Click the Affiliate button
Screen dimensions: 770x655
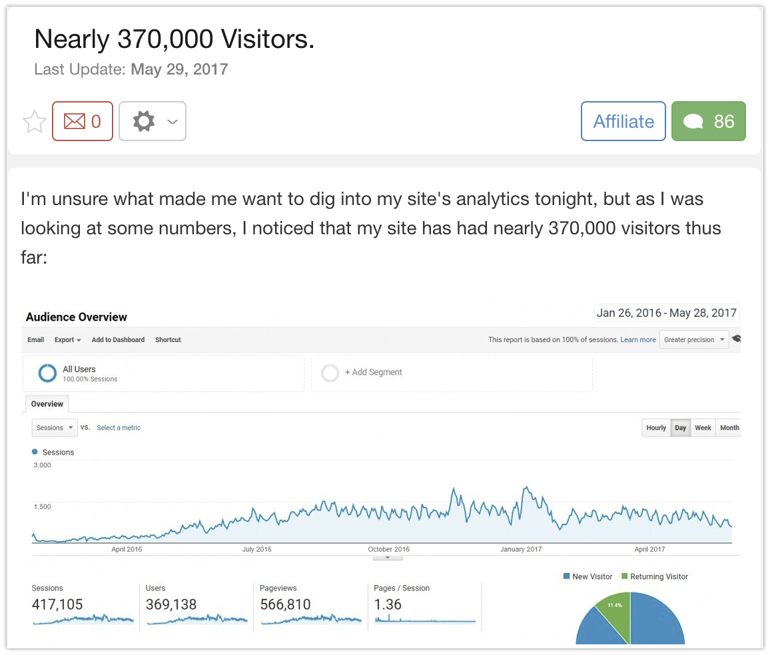click(623, 121)
